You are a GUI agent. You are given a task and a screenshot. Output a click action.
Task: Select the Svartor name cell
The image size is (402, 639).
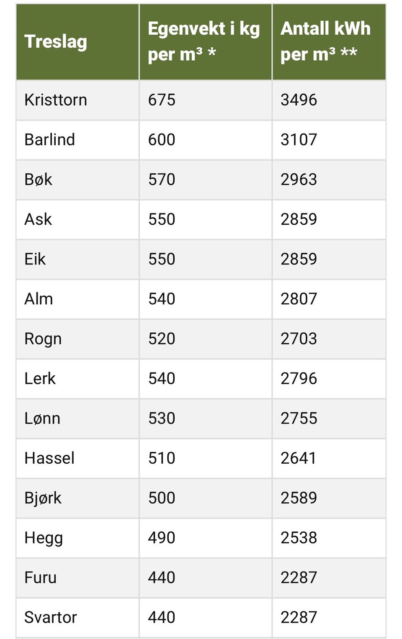pos(51,617)
